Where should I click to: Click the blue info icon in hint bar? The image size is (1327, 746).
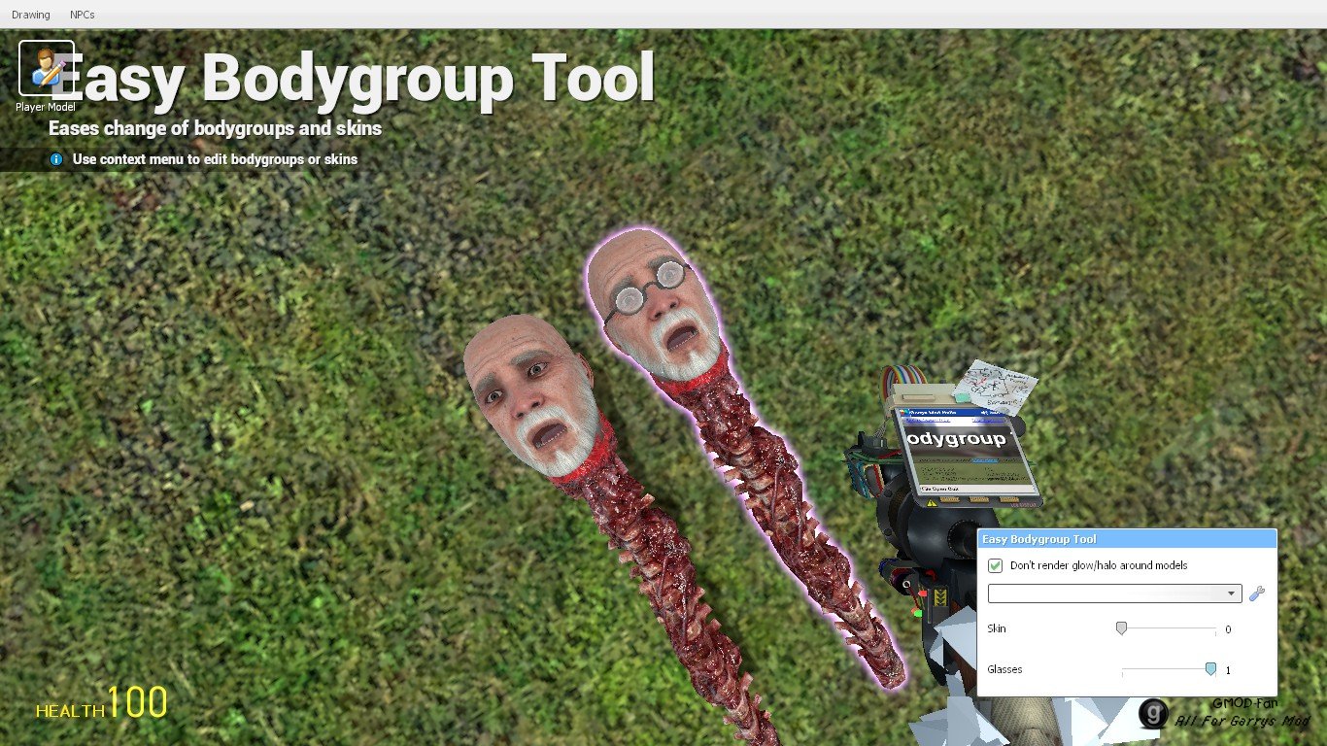56,158
